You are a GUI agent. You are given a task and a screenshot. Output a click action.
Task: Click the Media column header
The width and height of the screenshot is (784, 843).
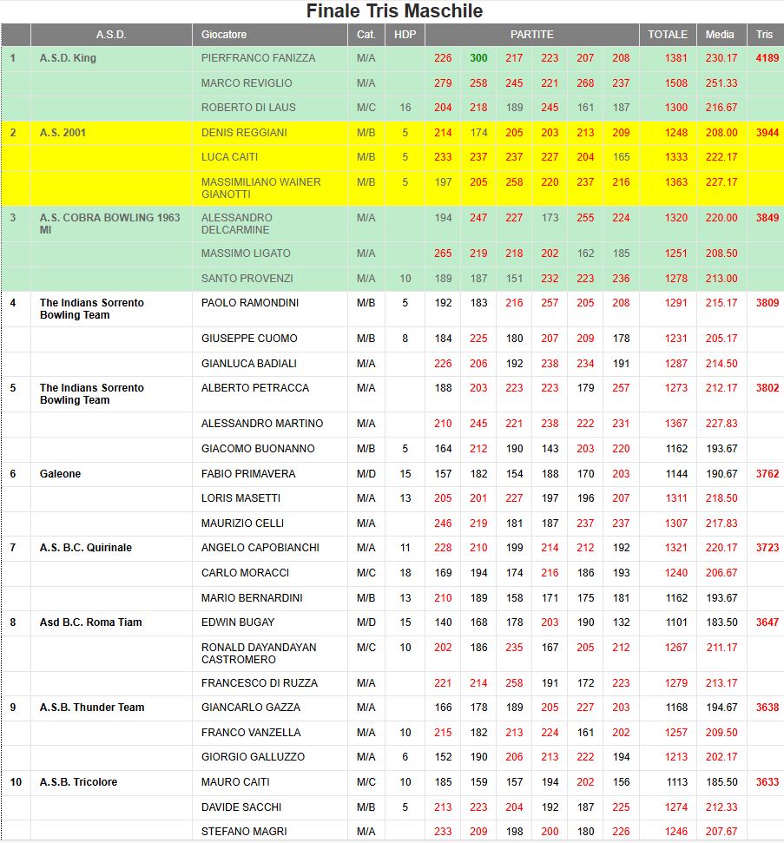[720, 35]
